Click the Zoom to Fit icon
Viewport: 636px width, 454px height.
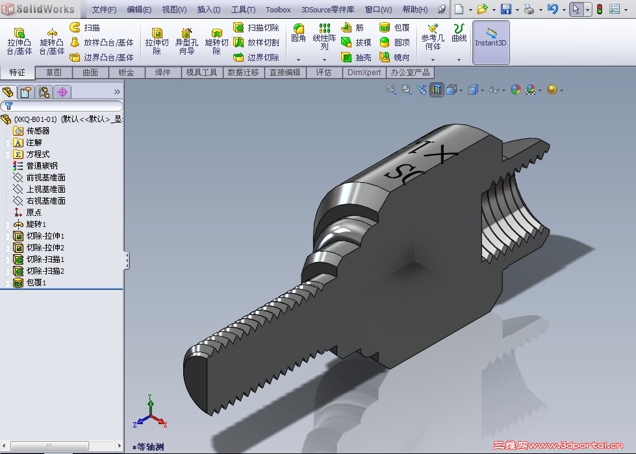pos(392,90)
